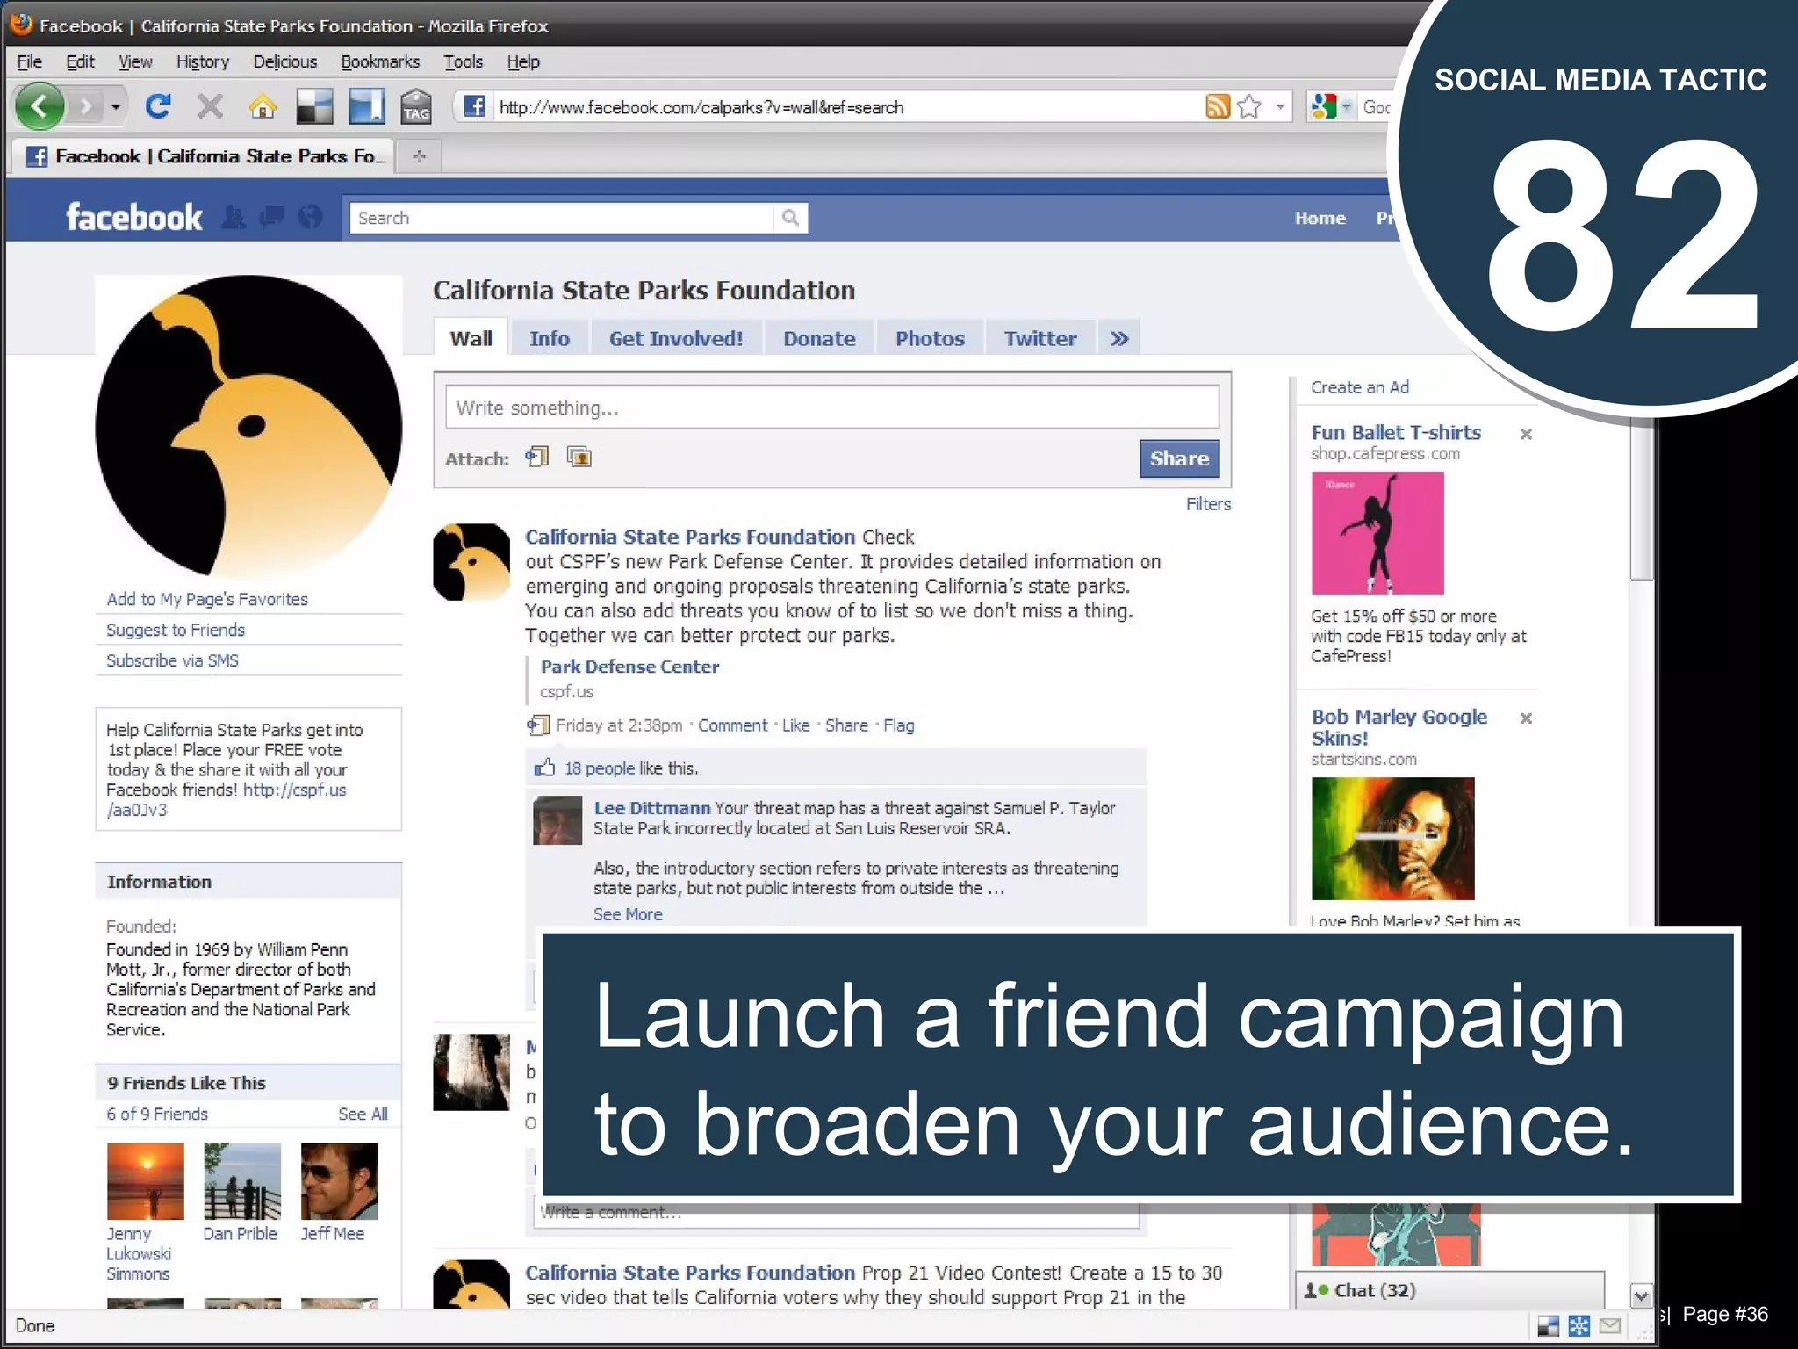Bookmark this page with the star icon
The height and width of the screenshot is (1349, 1798).
tap(1249, 107)
